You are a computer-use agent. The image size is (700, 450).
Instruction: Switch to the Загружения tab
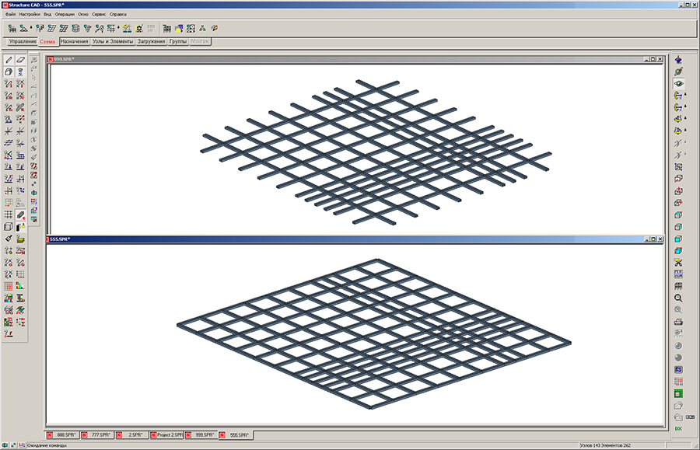[151, 41]
